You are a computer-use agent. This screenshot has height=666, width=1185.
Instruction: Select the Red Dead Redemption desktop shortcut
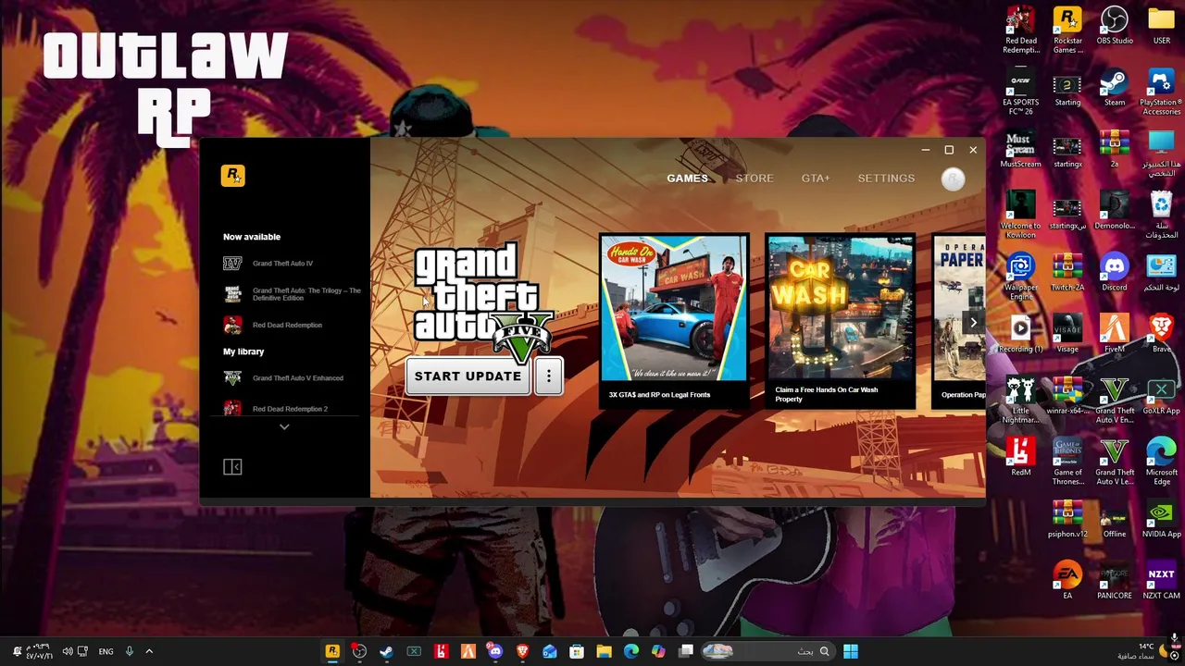click(1021, 31)
